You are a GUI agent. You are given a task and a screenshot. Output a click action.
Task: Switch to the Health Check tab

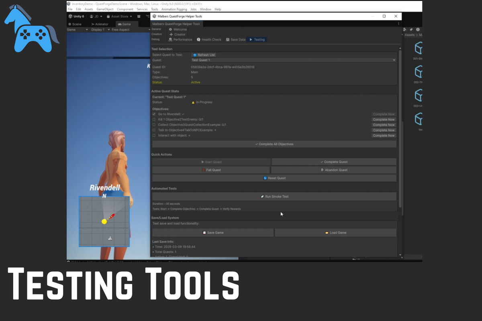pyautogui.click(x=209, y=40)
